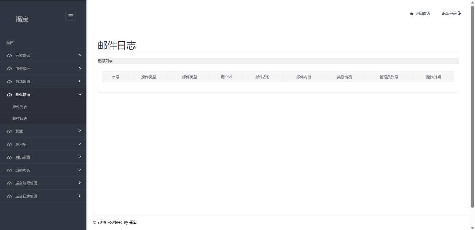Click the 退出登录 link

449,14
